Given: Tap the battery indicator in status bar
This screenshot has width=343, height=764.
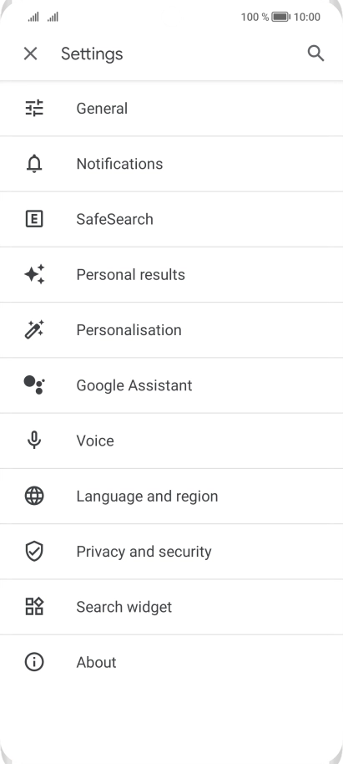Looking at the screenshot, I should coord(280,17).
